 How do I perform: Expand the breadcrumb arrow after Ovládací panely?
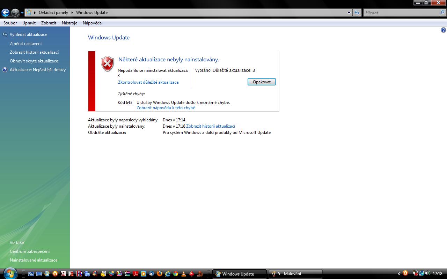click(x=72, y=13)
